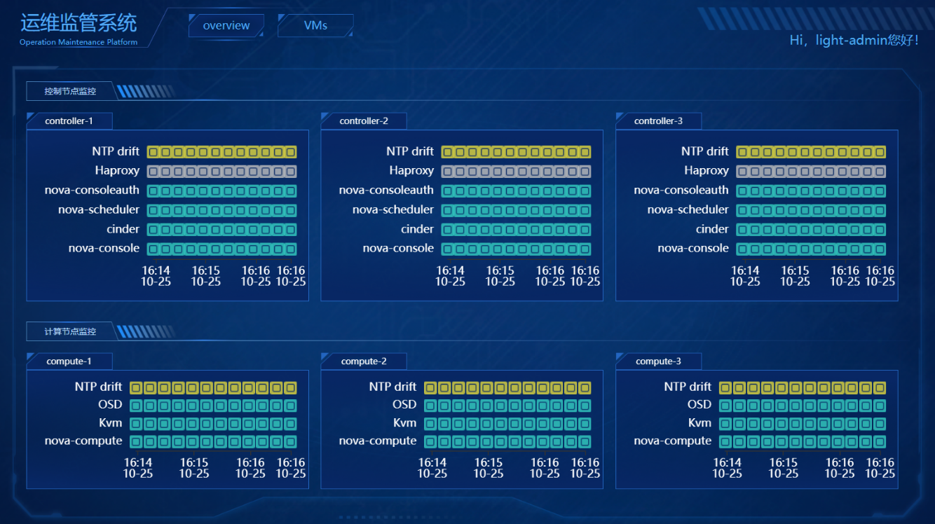The width and height of the screenshot is (935, 524).
Task: Select the controller-2 panel label
Action: pos(364,121)
